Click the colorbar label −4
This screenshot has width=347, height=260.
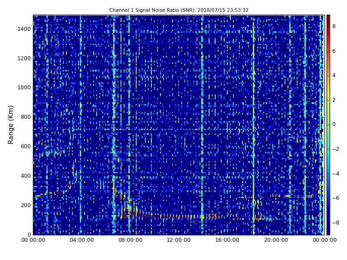point(336,174)
